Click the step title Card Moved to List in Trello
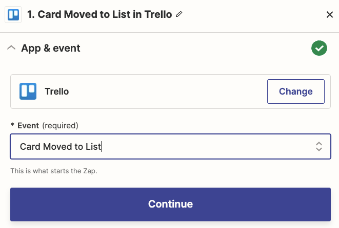Screen dimensions: 339x228 [99, 14]
